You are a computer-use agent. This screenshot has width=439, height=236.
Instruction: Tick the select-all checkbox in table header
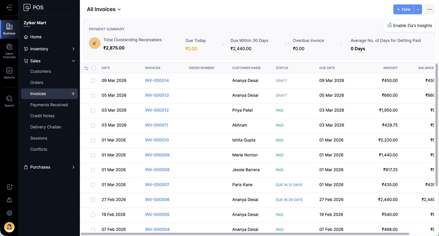coord(93,68)
